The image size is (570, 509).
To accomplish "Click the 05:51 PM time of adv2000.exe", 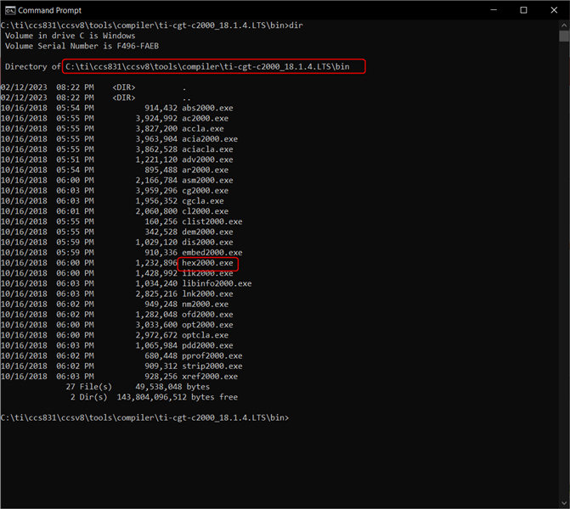I will [75, 159].
